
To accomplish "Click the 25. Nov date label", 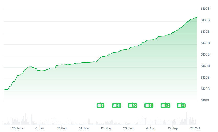I will 17,128.
